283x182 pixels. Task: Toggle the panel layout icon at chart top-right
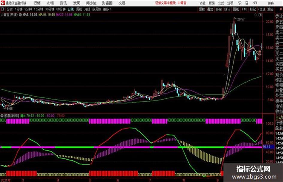260,15
